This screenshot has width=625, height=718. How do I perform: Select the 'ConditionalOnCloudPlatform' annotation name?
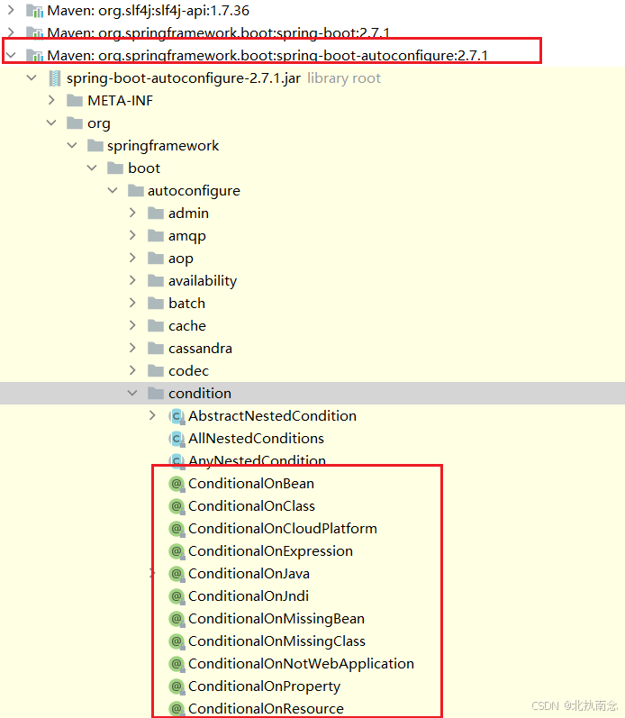click(x=283, y=529)
